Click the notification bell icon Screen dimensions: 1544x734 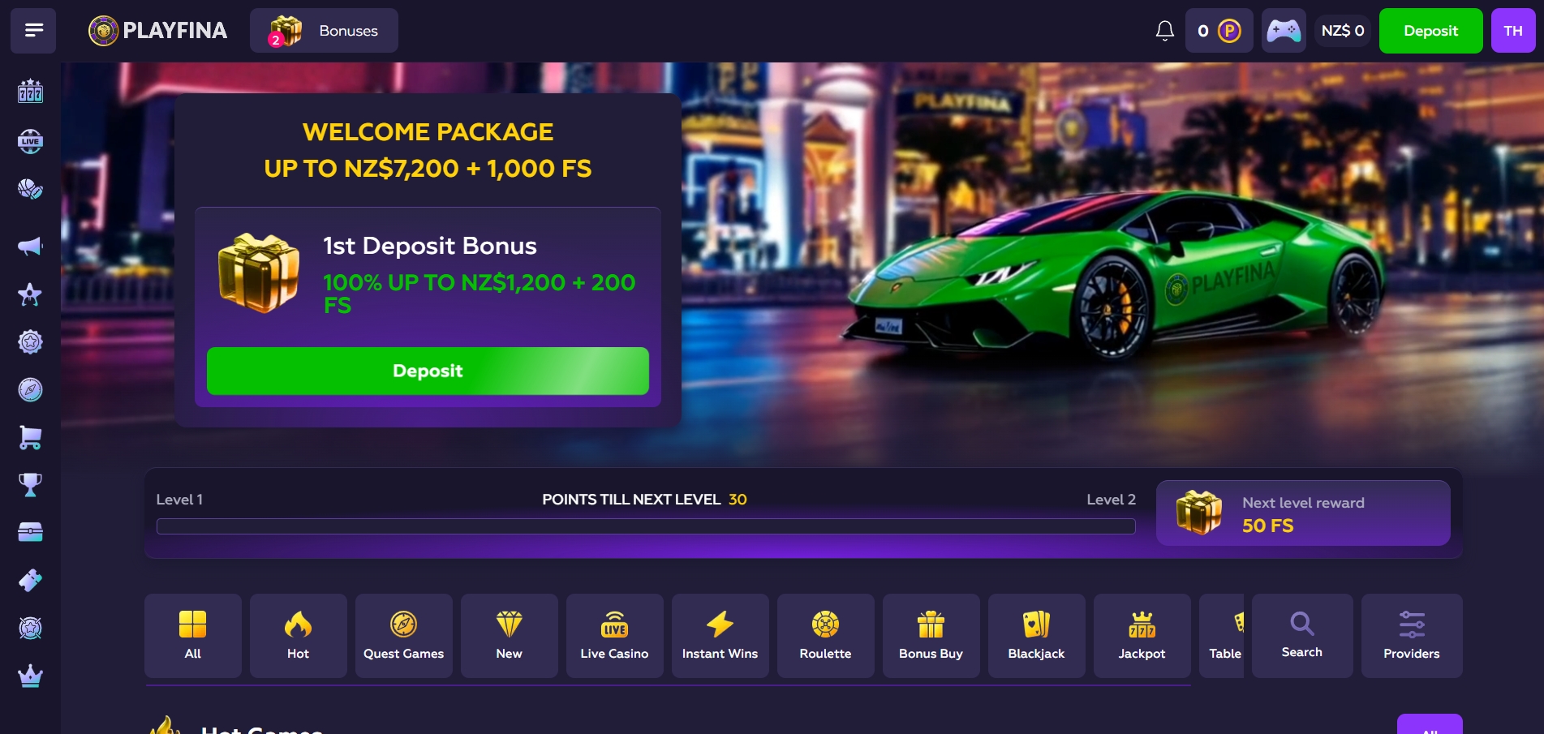(x=1164, y=31)
